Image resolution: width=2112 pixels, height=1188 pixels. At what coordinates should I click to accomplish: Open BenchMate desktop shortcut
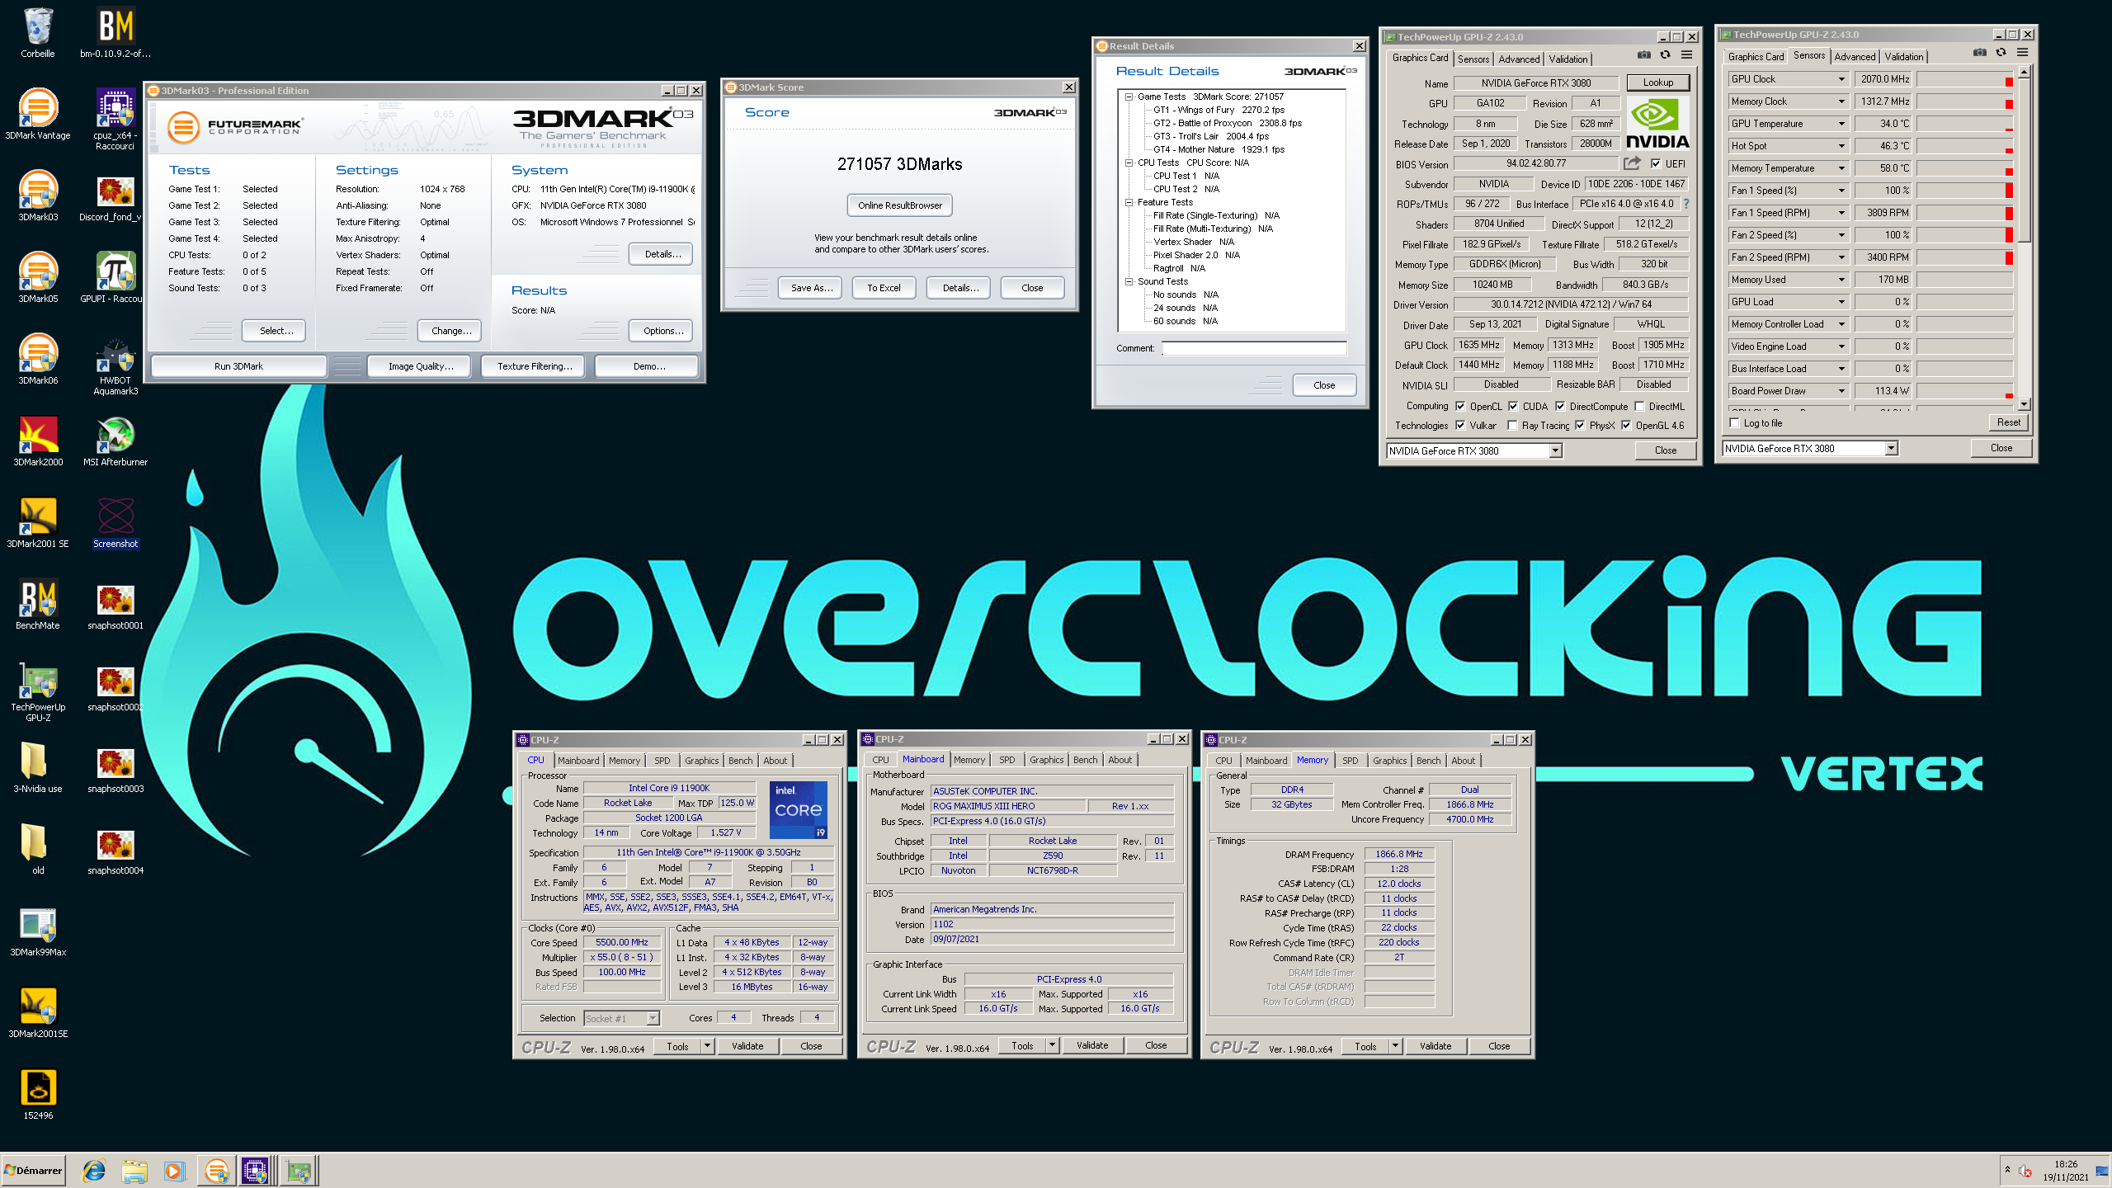point(38,604)
